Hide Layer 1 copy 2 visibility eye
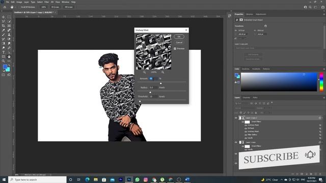 pos(236,118)
